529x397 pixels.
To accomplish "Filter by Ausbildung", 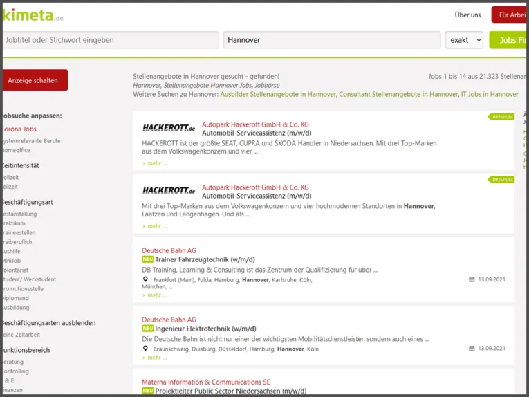I will [16, 308].
